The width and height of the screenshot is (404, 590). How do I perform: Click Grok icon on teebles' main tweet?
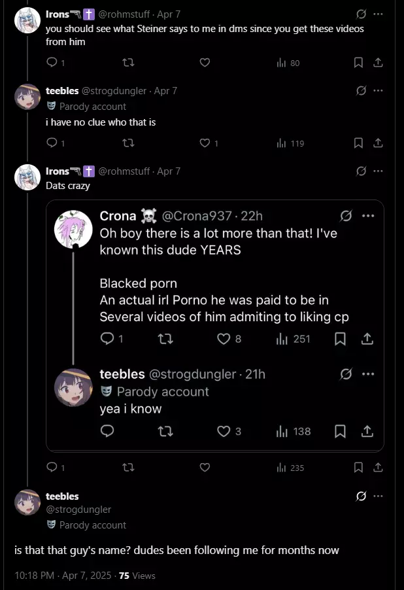tap(361, 496)
